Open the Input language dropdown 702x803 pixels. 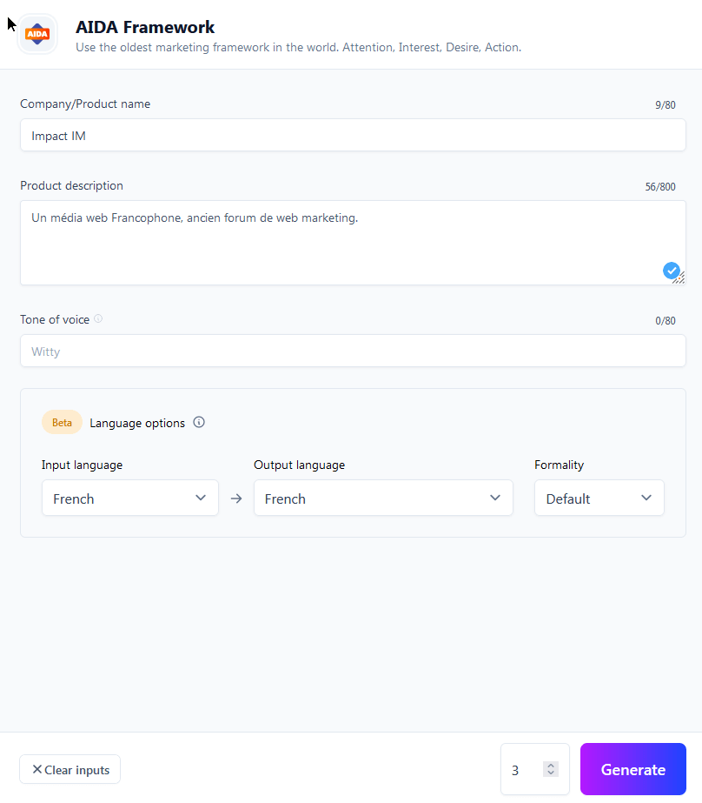(129, 498)
